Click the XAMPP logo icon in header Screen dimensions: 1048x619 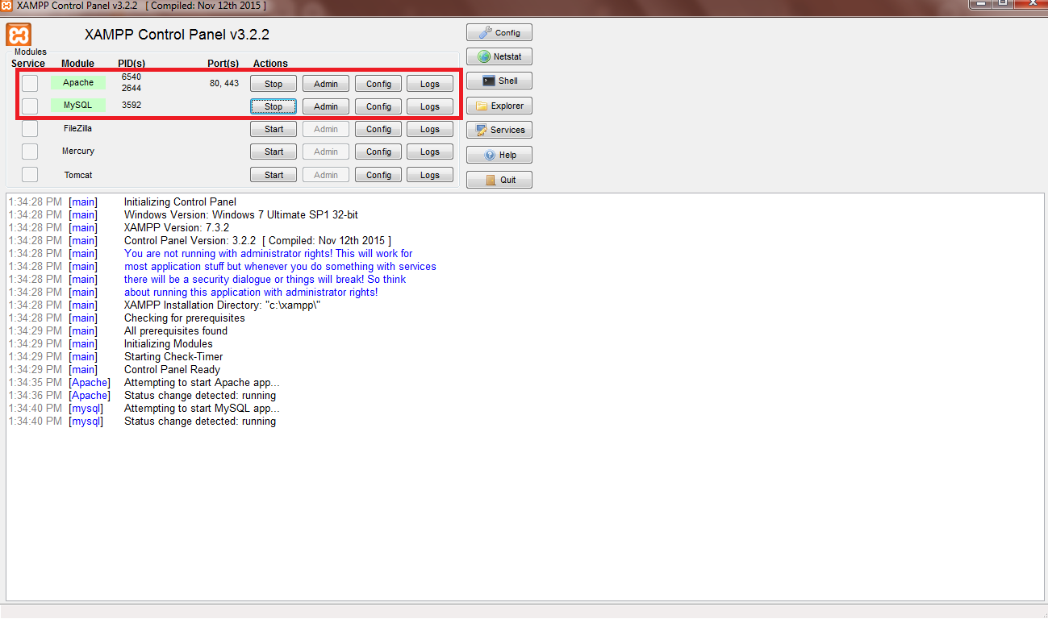point(19,35)
